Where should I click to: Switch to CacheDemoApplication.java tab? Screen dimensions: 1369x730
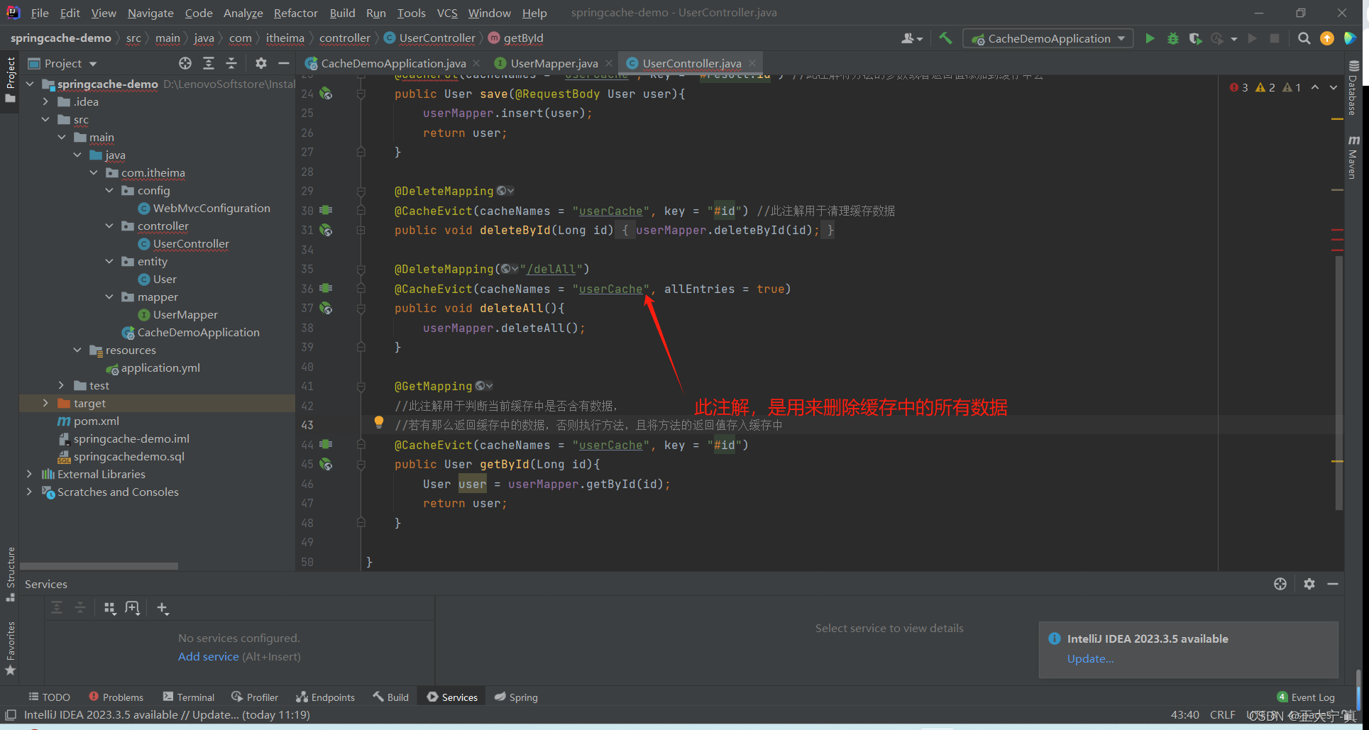(392, 63)
